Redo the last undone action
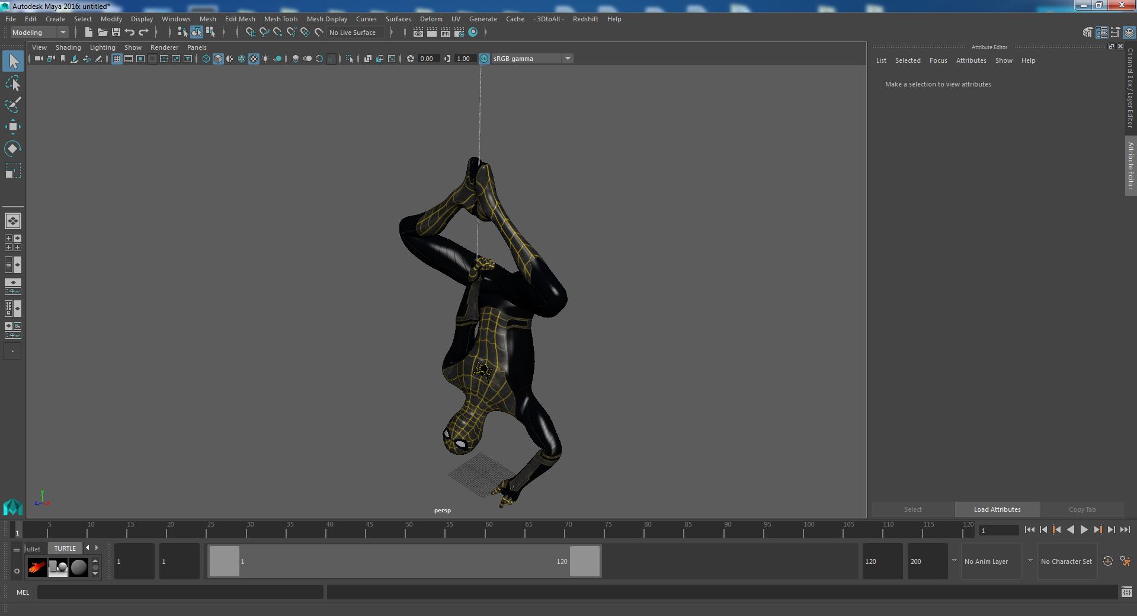 143,33
